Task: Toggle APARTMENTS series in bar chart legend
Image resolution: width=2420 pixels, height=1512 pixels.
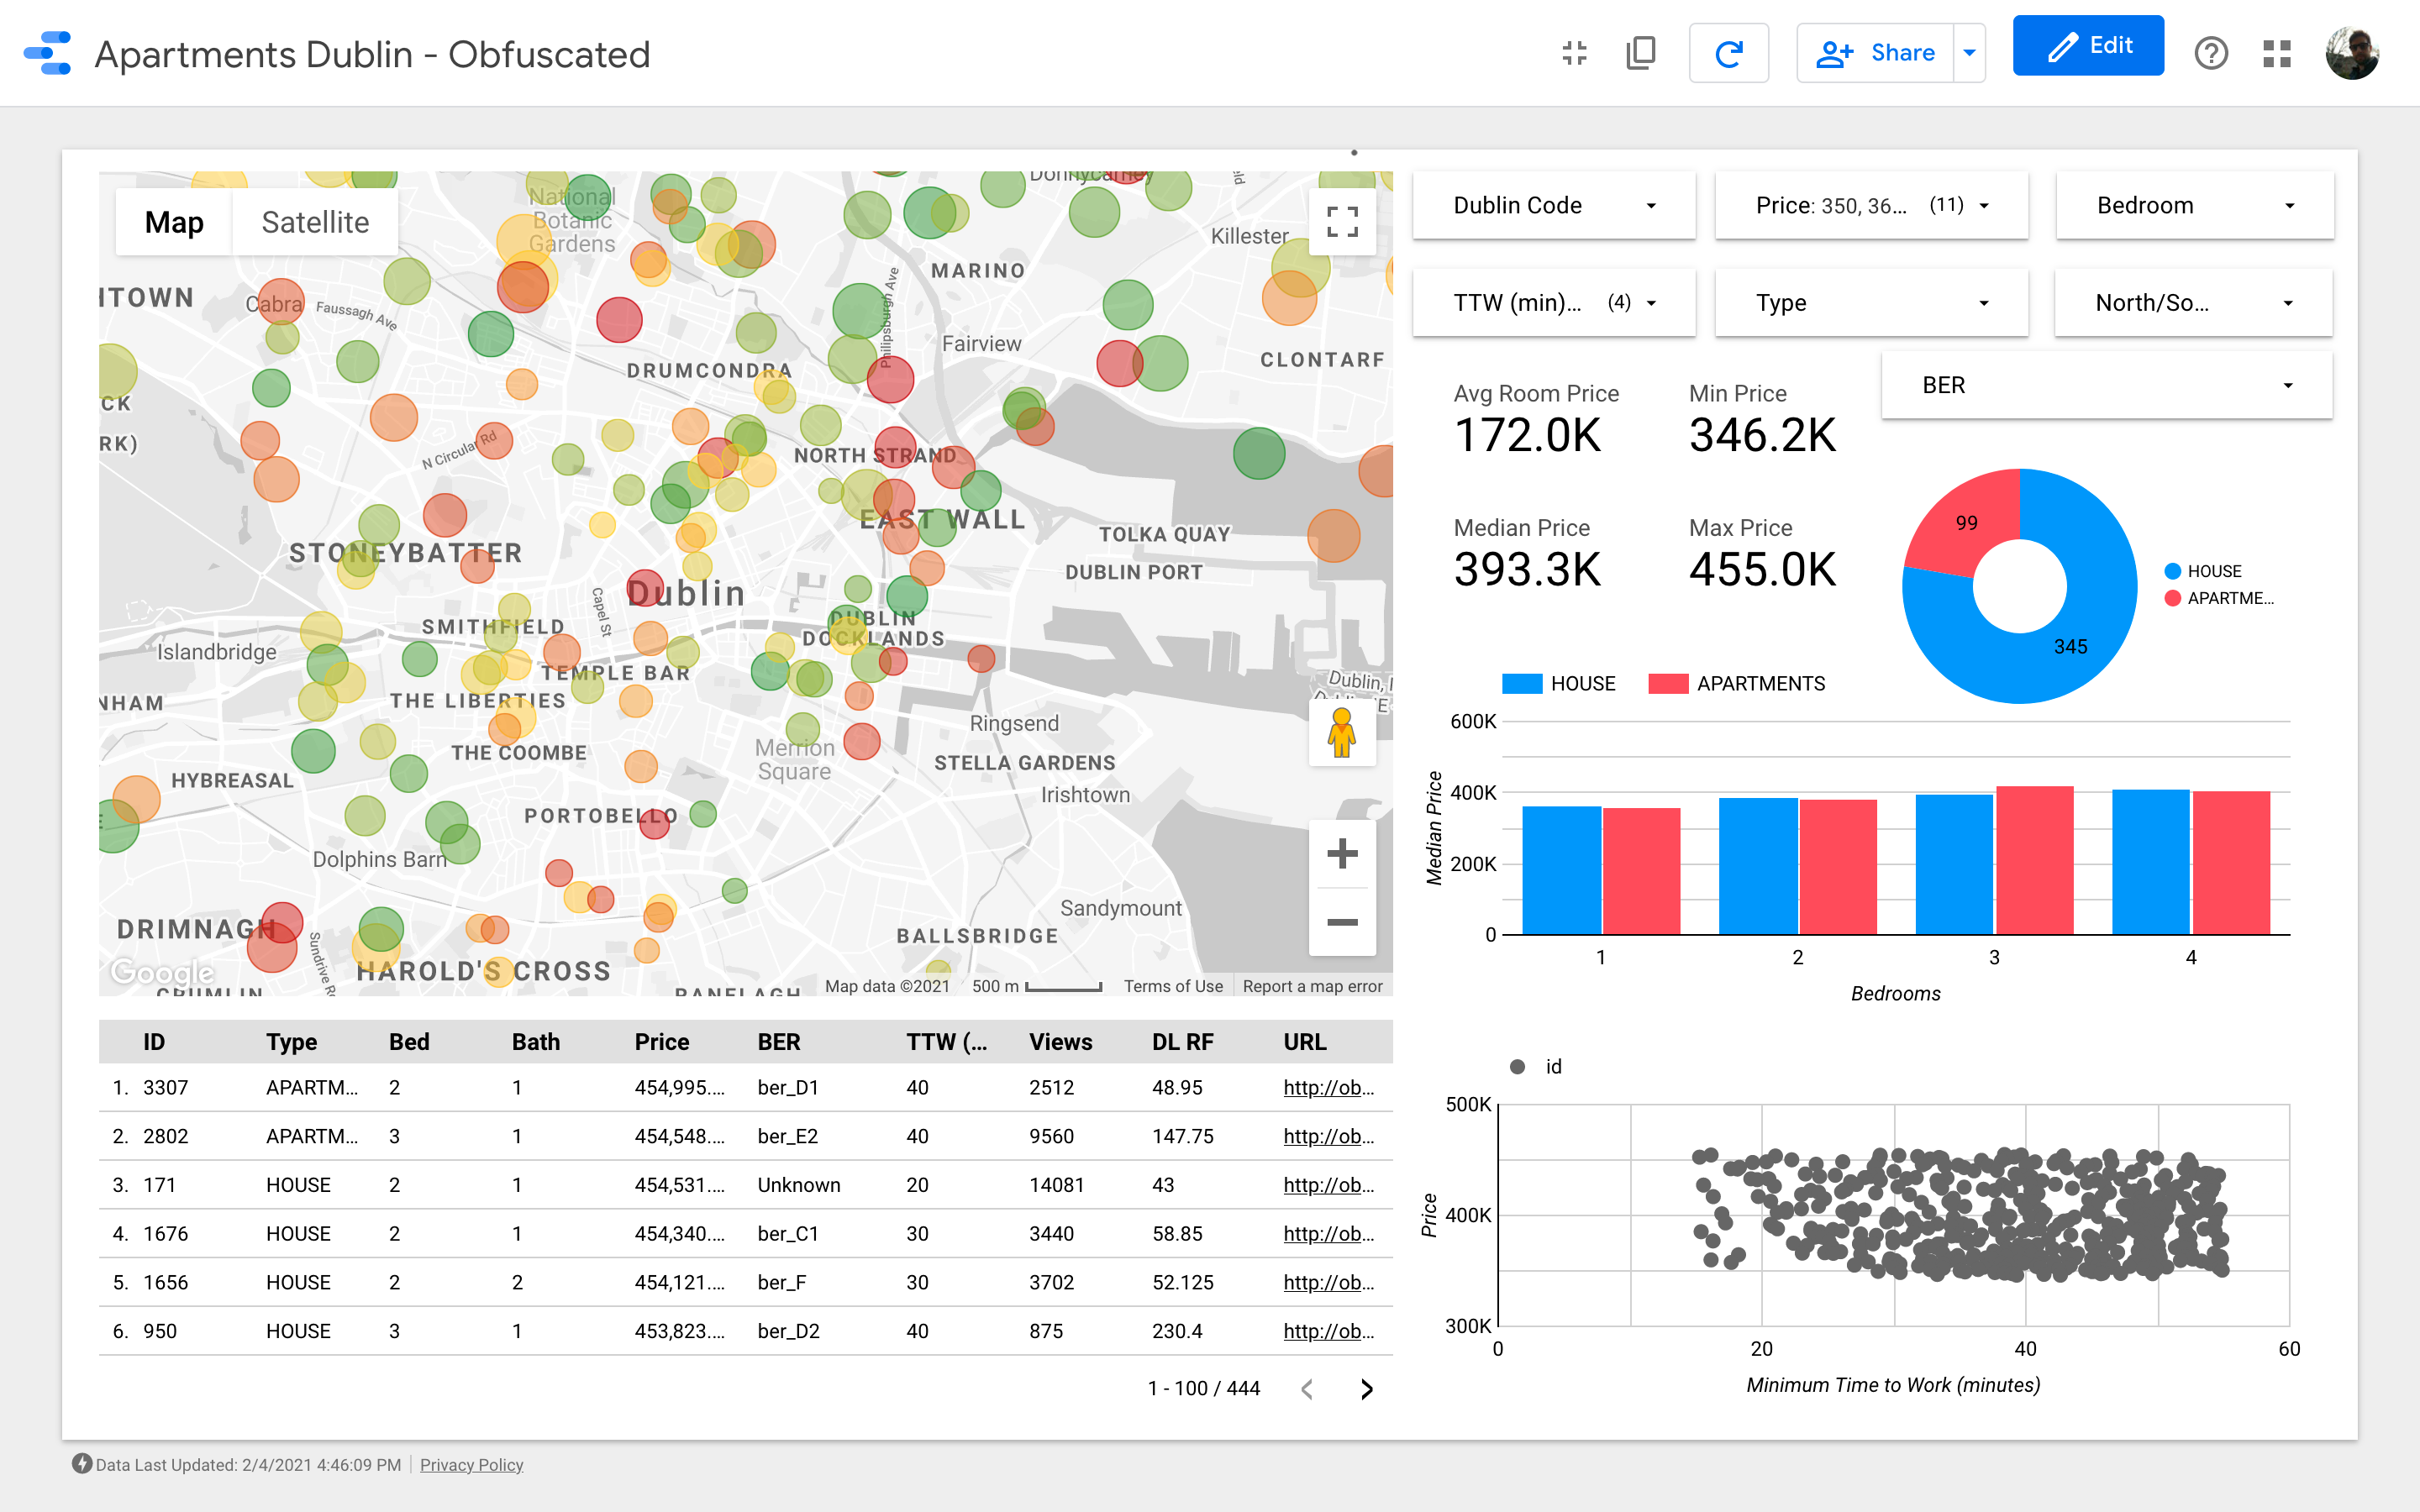Action: (1736, 683)
